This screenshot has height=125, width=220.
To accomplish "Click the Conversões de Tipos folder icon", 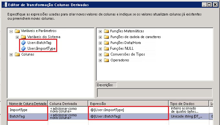I will pyautogui.click(x=106, y=54).
